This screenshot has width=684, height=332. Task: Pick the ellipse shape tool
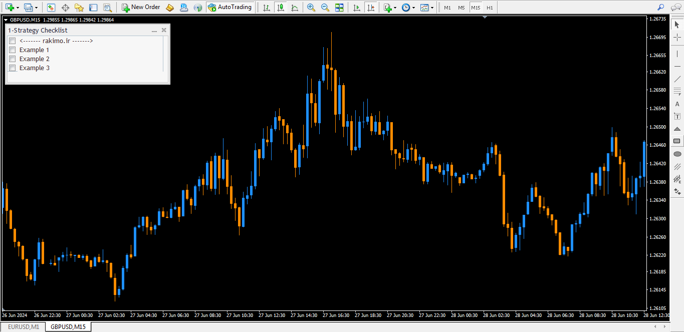[677, 154]
